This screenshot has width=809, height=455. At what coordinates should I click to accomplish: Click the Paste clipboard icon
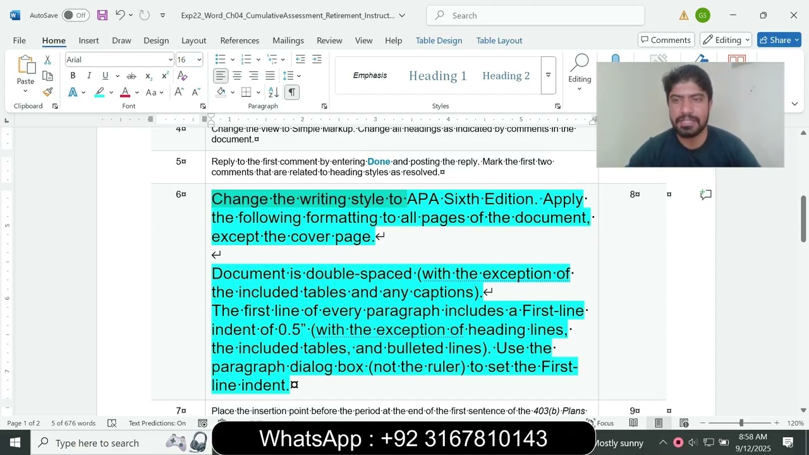click(26, 64)
